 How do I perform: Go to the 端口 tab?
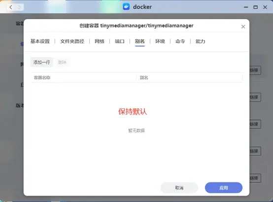(x=120, y=41)
